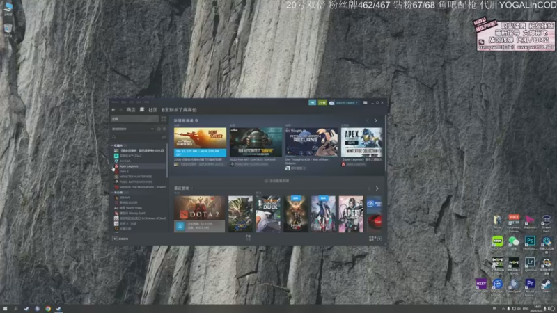Show next what's new news items

(375, 120)
